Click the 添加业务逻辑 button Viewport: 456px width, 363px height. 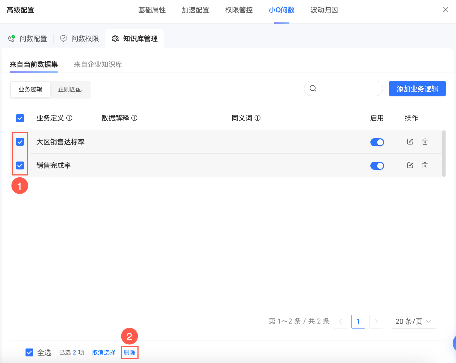(417, 88)
